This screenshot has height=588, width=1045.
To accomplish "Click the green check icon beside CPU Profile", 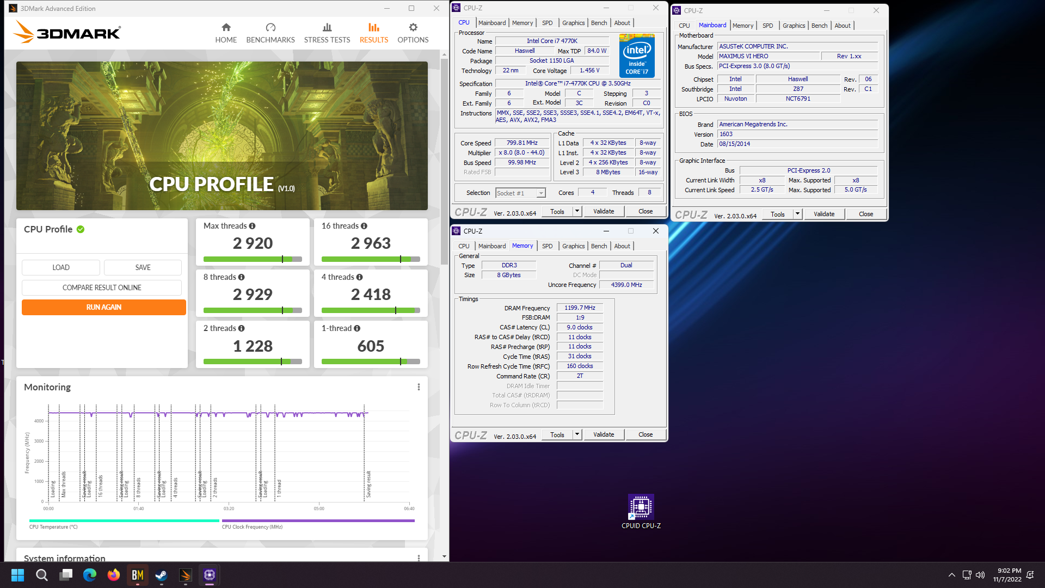I will pyautogui.click(x=81, y=229).
